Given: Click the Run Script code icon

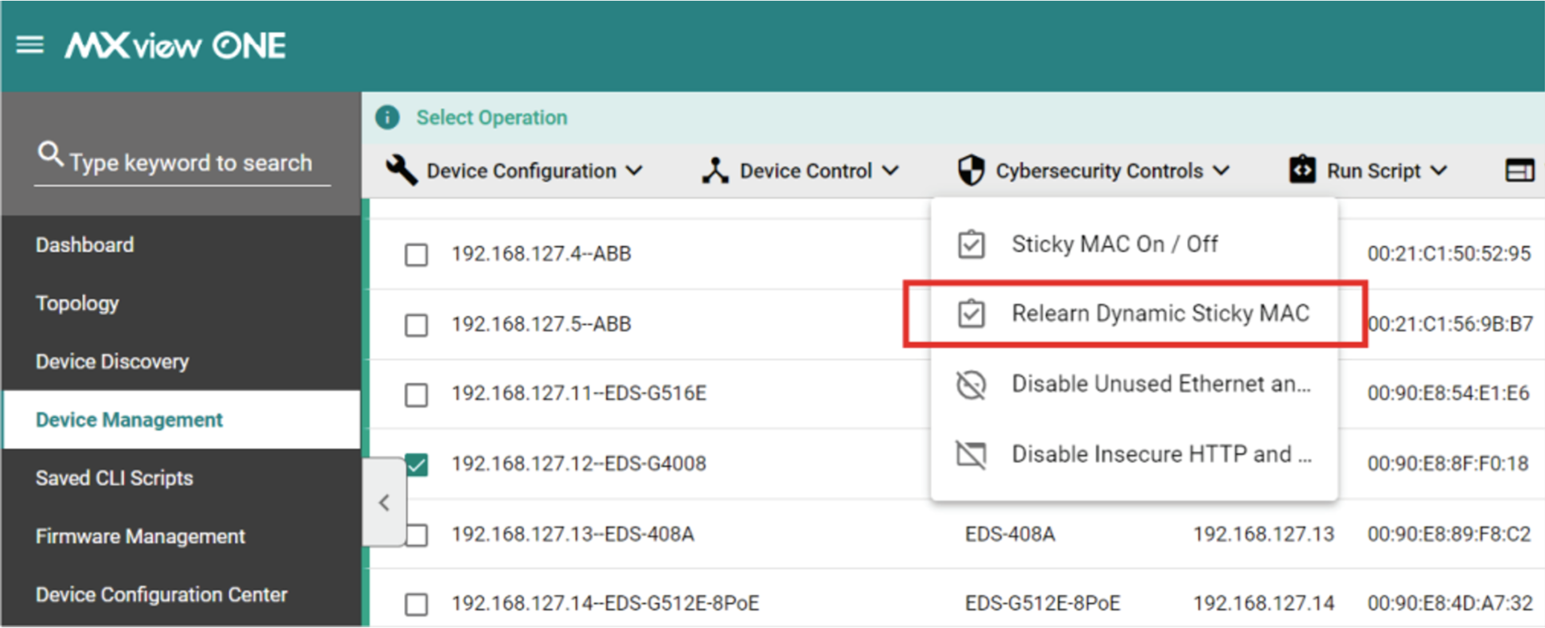Looking at the screenshot, I should 1302,170.
